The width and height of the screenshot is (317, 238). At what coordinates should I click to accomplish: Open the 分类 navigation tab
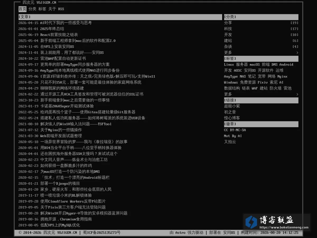(x=32, y=9)
